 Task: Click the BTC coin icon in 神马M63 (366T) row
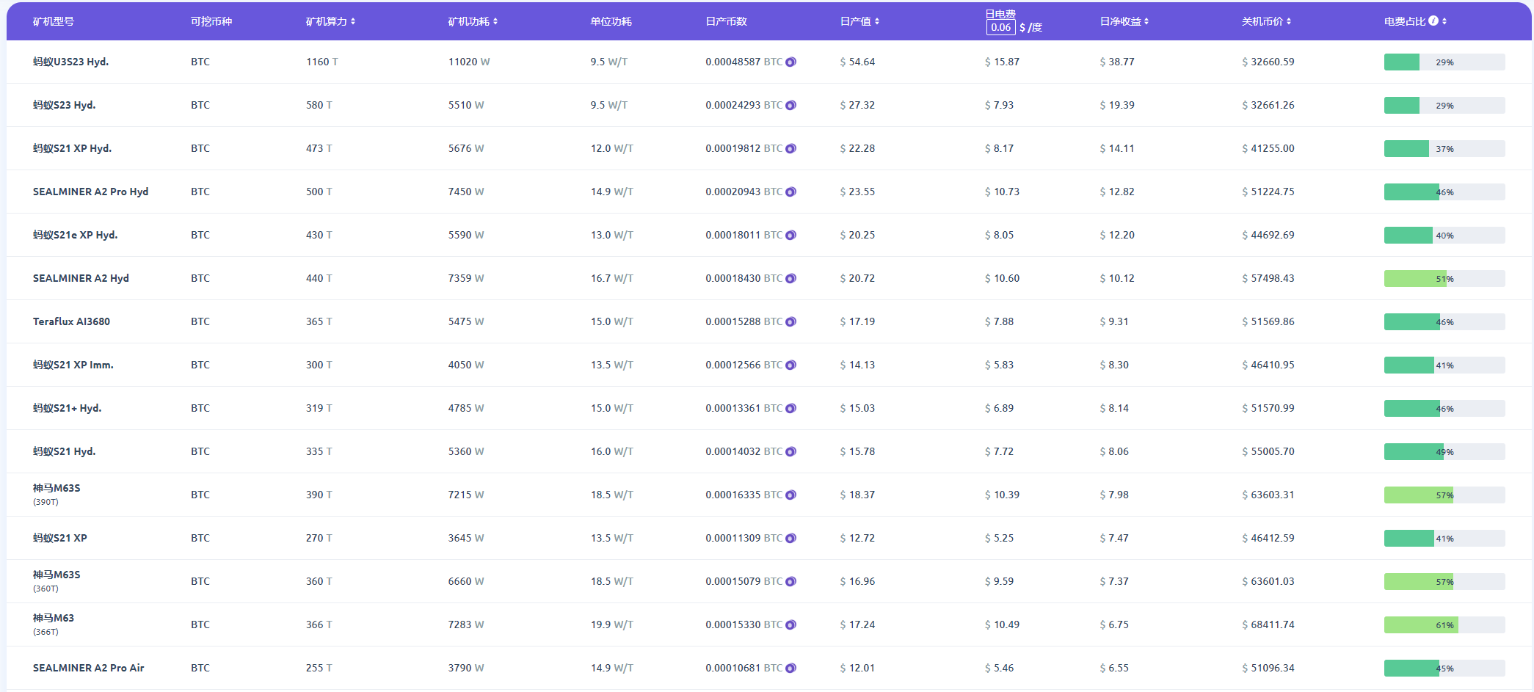coord(790,625)
